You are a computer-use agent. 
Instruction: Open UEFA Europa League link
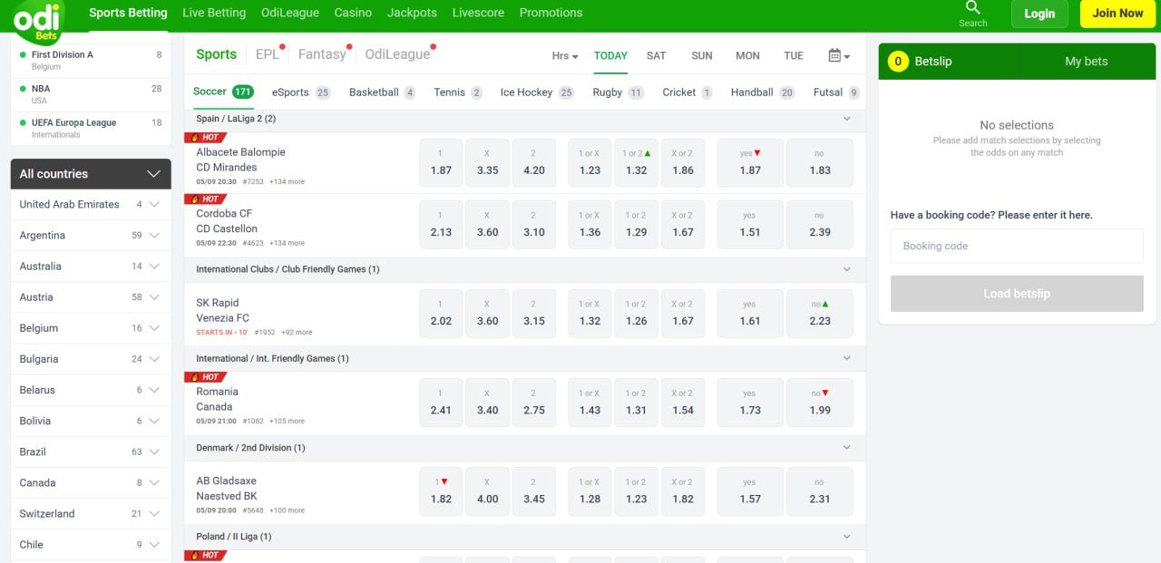[91, 128]
